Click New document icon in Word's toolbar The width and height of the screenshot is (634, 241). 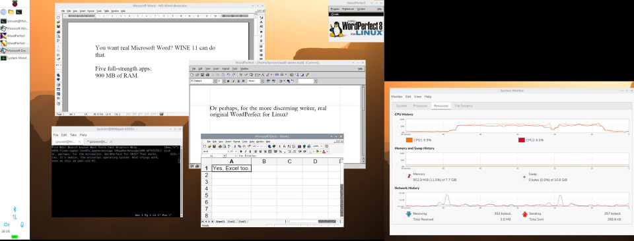coord(59,17)
